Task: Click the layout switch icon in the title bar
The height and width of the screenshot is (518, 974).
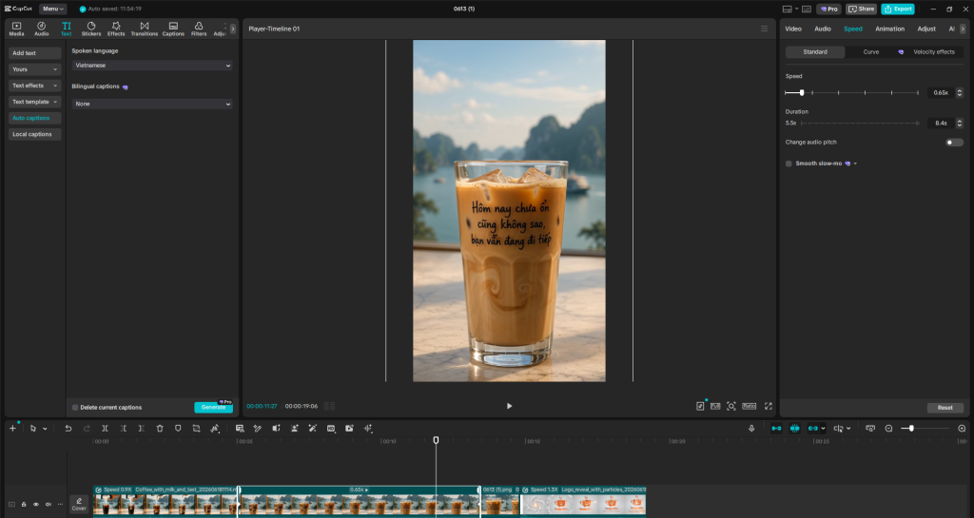Action: click(x=787, y=9)
